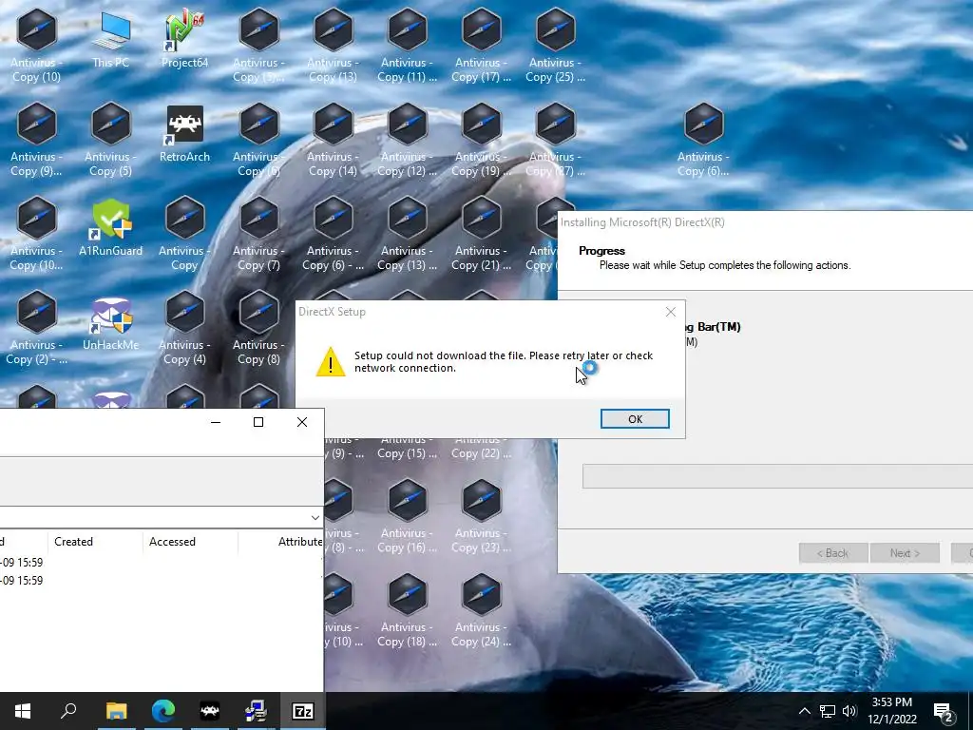Select the Antivirus - Copy (17) desktop icon

click(x=481, y=46)
